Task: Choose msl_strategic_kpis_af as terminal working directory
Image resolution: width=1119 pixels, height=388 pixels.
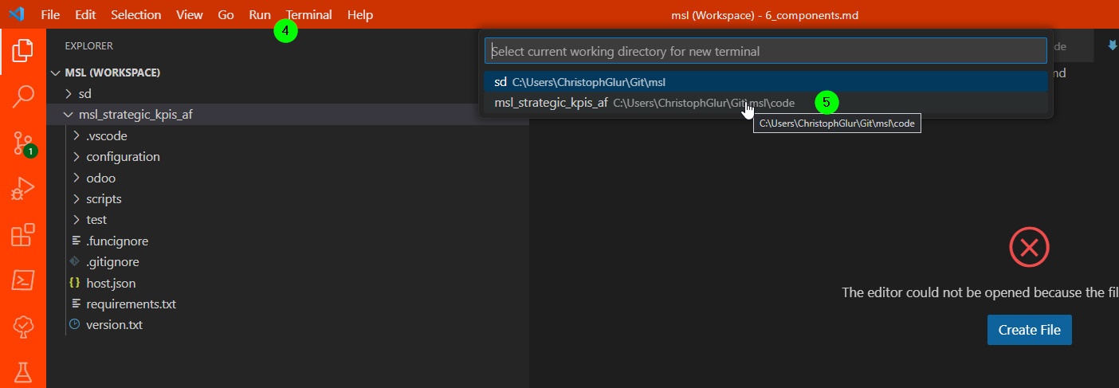Action: click(x=765, y=103)
